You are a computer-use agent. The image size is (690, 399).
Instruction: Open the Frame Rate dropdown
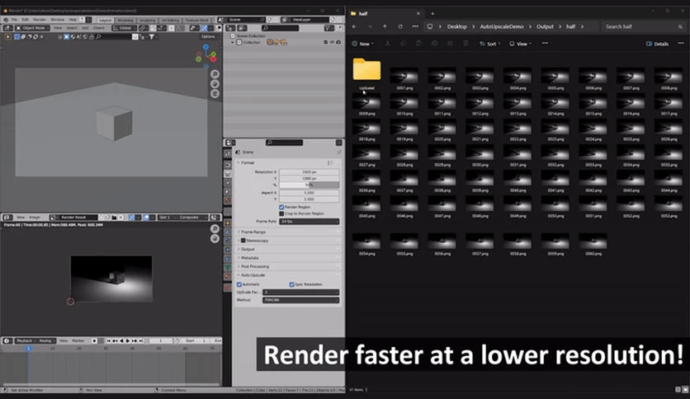(310, 222)
